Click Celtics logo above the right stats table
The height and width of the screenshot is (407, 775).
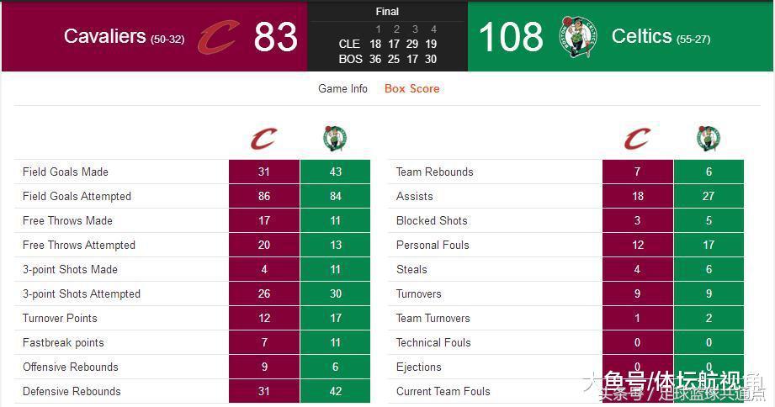(709, 139)
